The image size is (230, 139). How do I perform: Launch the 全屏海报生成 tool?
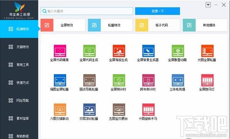[119, 51]
